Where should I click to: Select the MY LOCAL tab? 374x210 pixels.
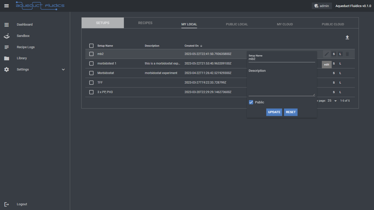[189, 24]
